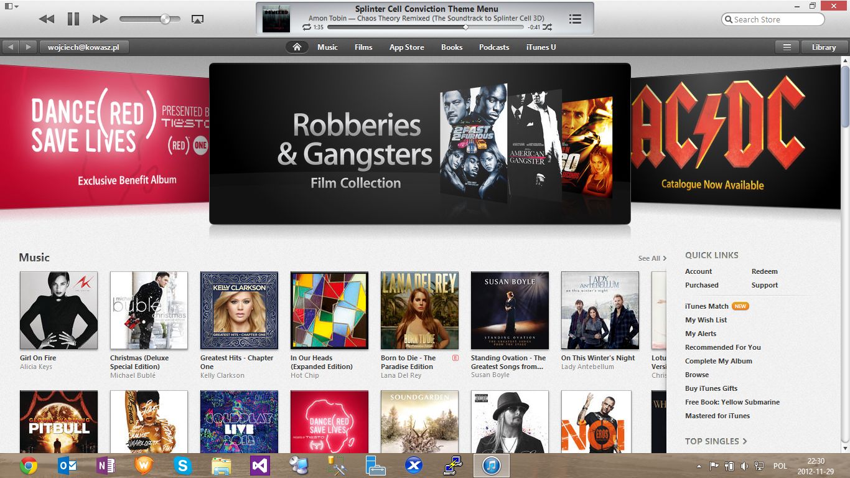The image size is (850, 478).
Task: Open Complete My Album link
Action: point(719,361)
